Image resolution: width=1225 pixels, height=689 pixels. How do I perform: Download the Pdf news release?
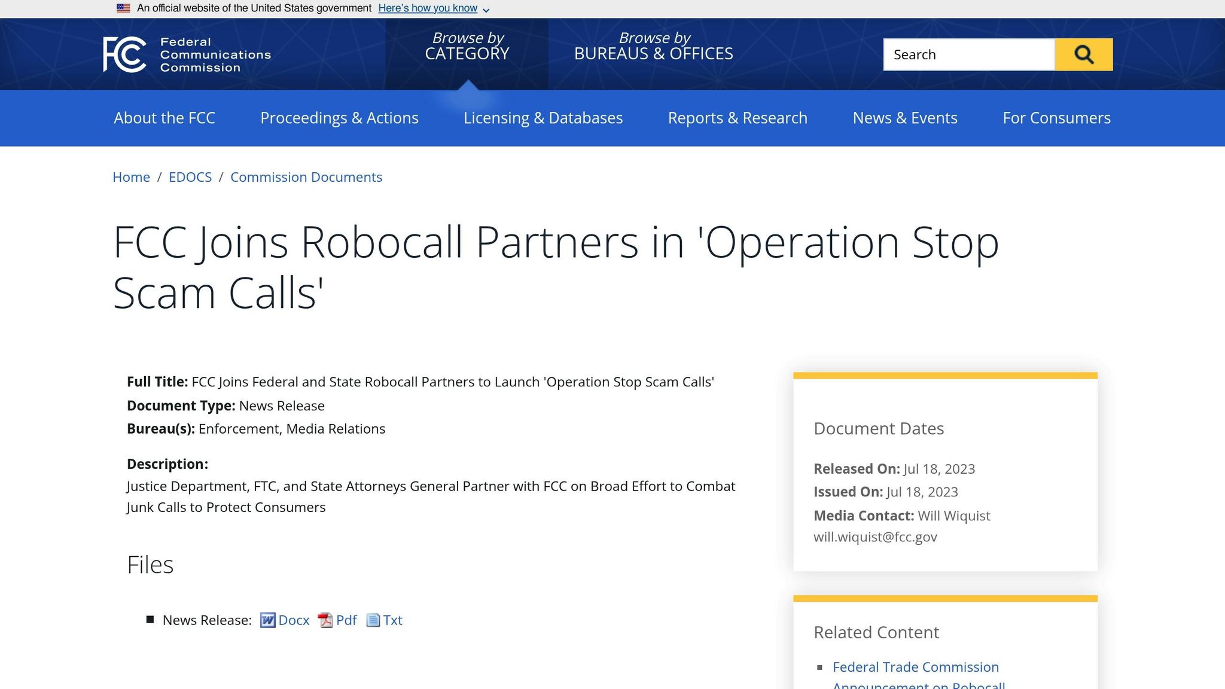346,620
